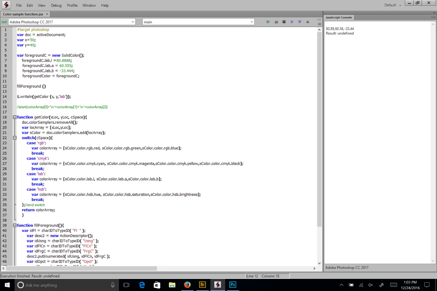Viewport: 437px width, 291px height.
Task: Open the Help menu
Action: tap(105, 5)
